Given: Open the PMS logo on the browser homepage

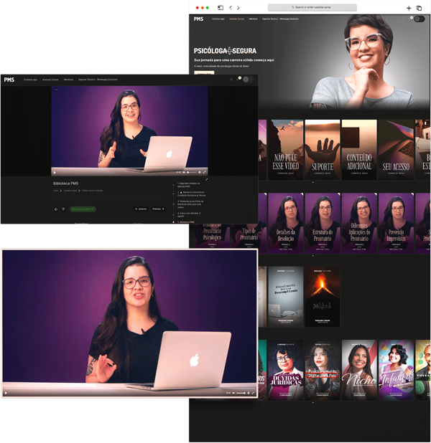Looking at the screenshot, I should tap(198, 19).
